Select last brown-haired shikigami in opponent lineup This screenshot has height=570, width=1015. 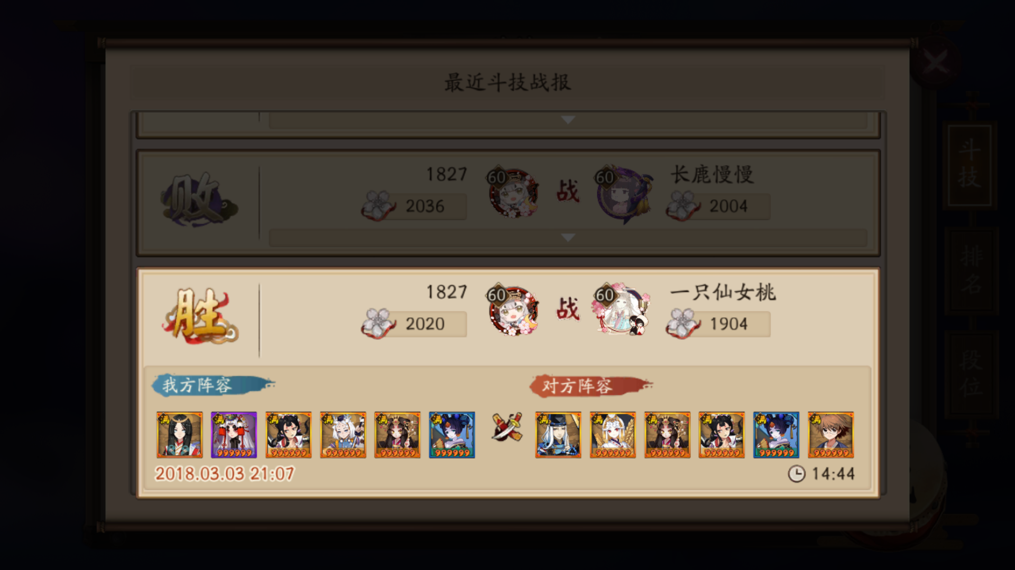coord(831,435)
